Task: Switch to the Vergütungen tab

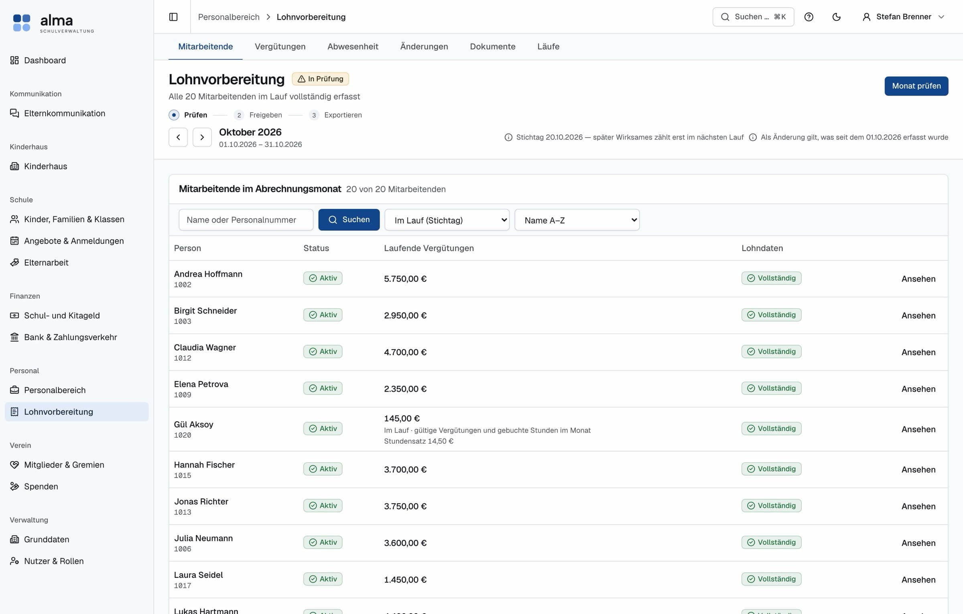Action: 280,47
